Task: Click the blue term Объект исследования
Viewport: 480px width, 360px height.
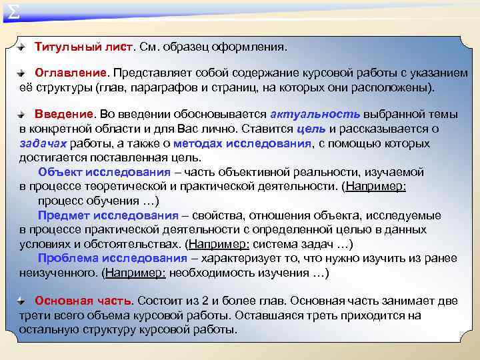Action: 104,172
